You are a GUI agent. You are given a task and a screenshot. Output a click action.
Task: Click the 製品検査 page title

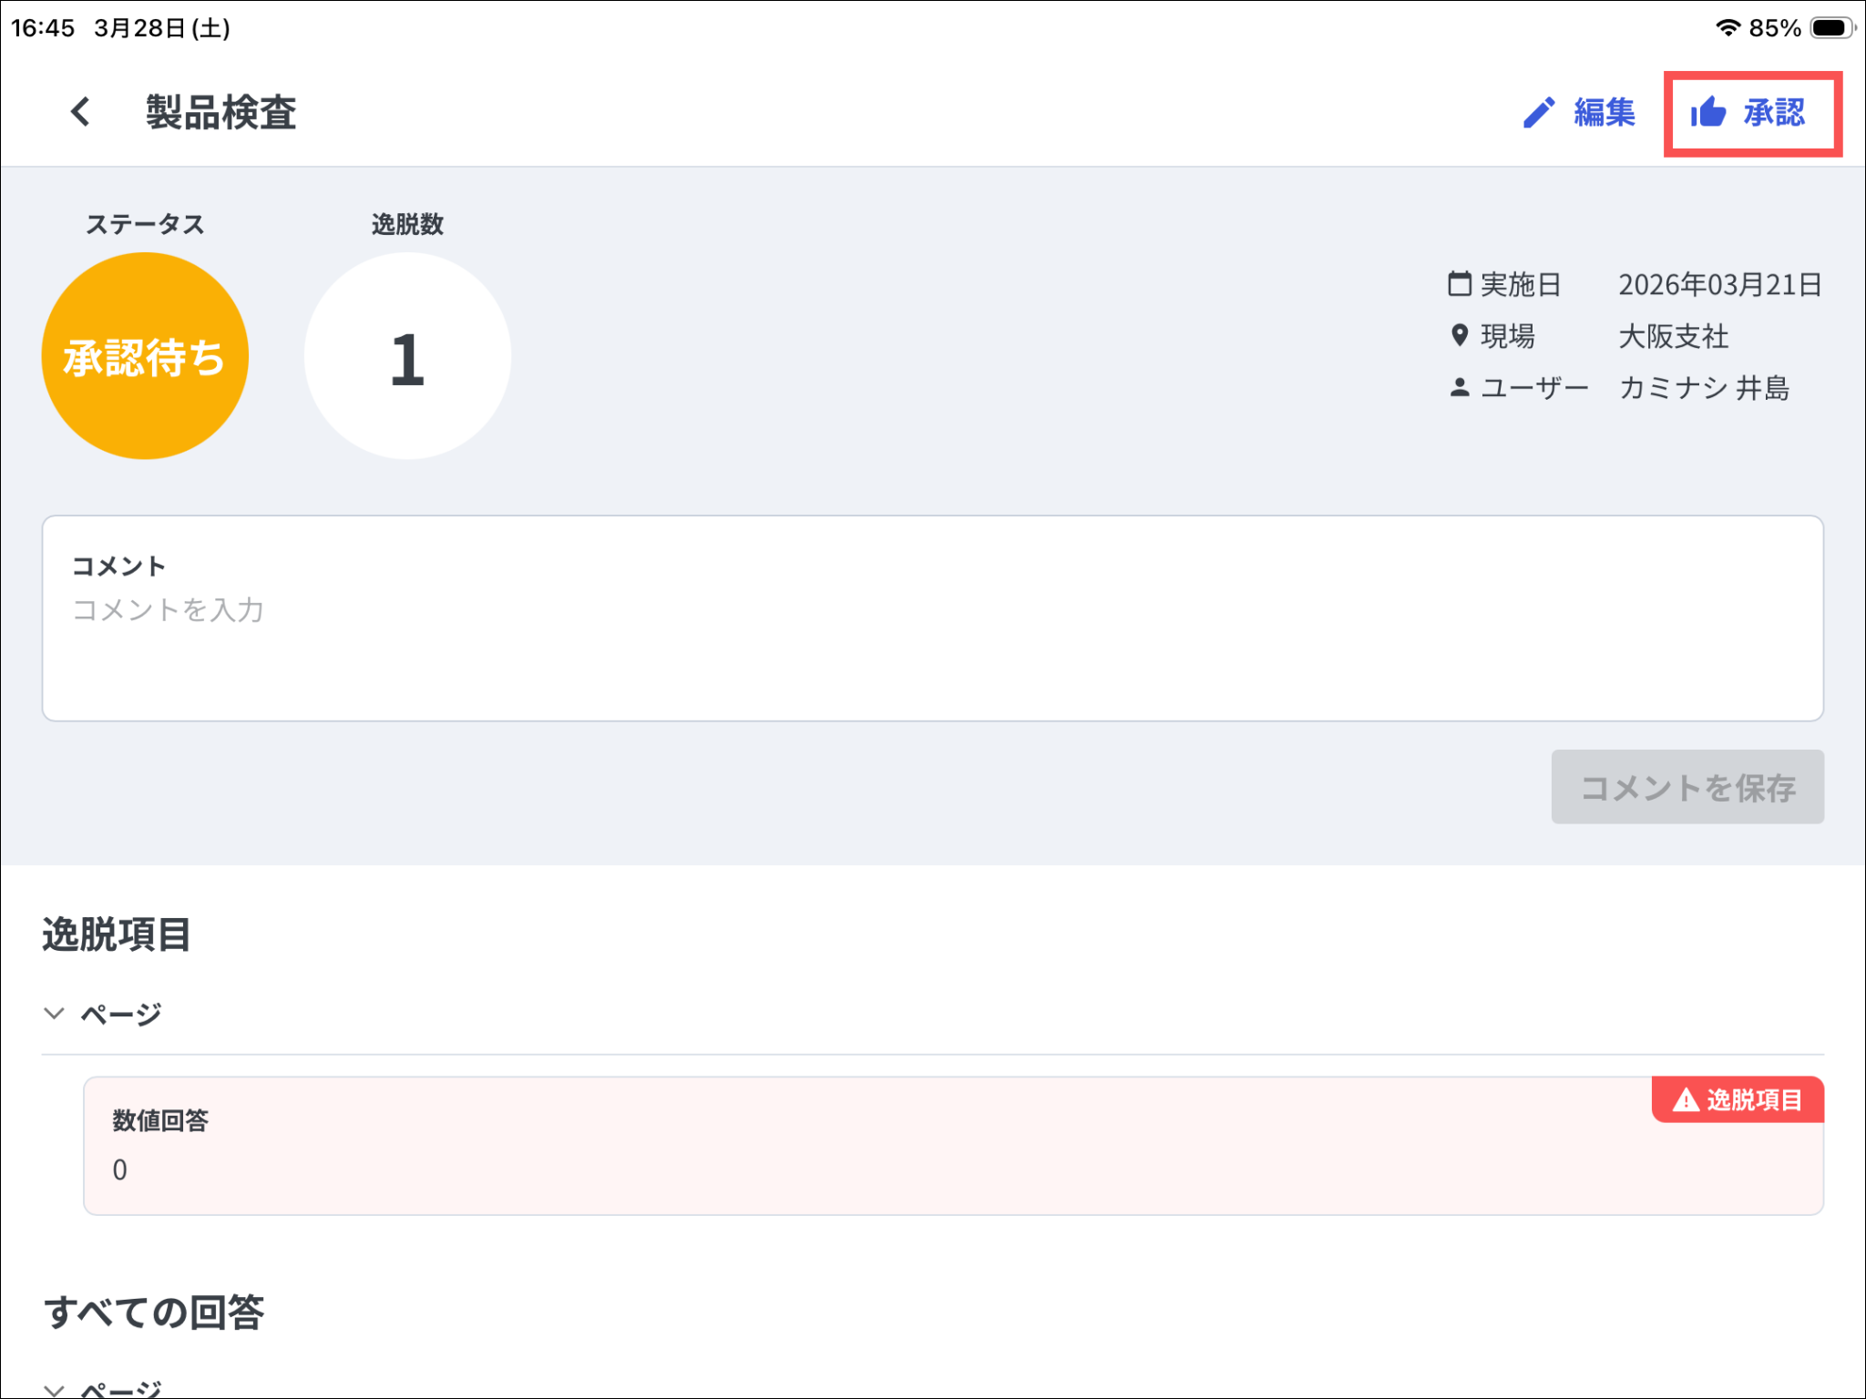click(221, 113)
